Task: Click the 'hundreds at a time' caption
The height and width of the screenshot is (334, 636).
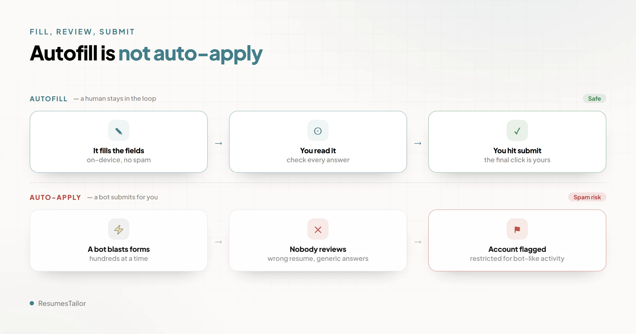Action: [x=119, y=259]
